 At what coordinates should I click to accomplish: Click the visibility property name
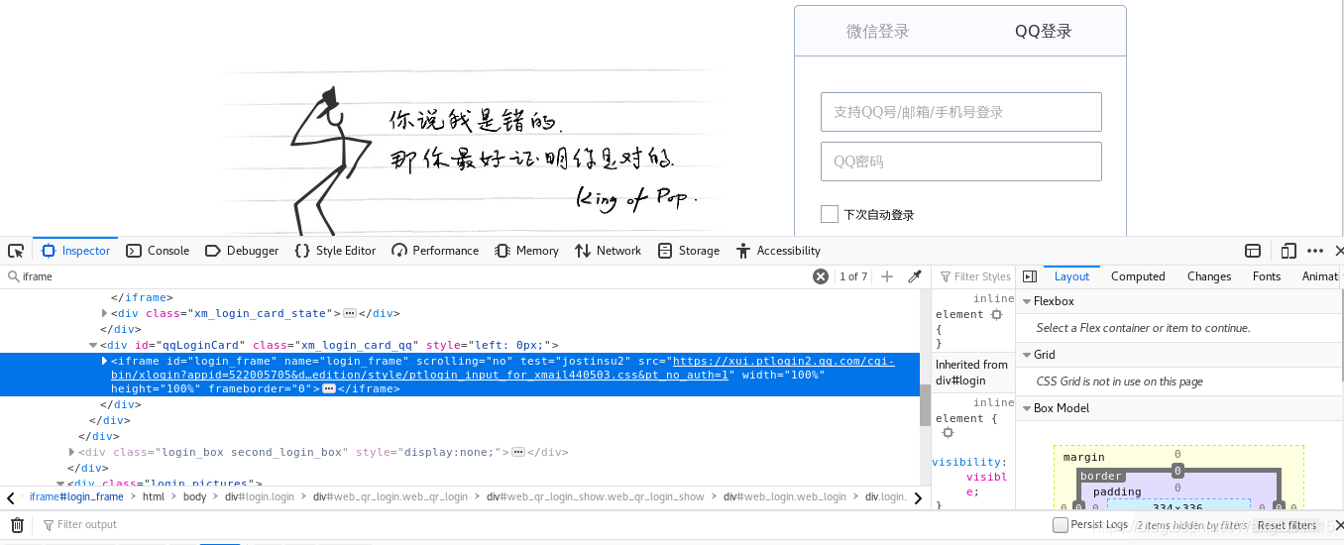(969, 462)
